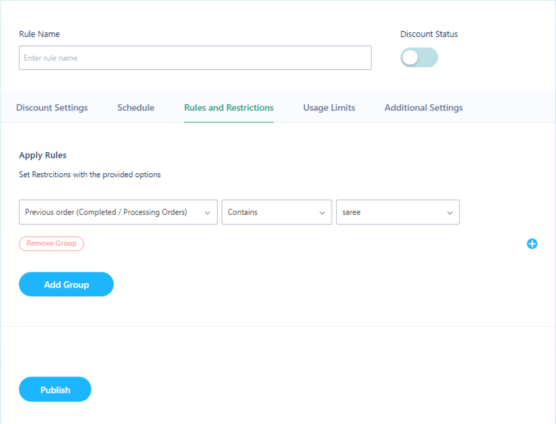Toggle the Discount Status switch

419,57
